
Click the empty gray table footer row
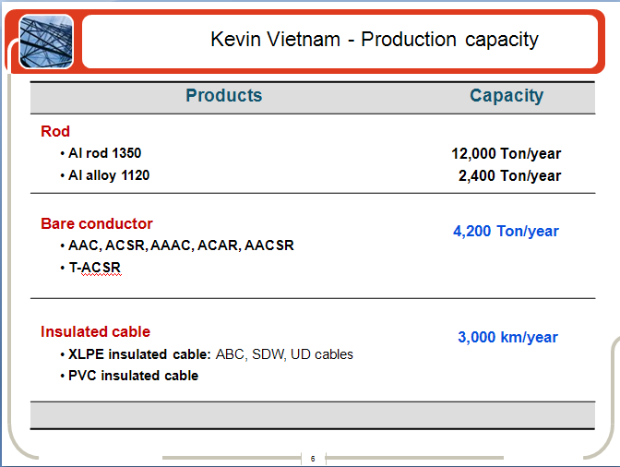point(313,415)
